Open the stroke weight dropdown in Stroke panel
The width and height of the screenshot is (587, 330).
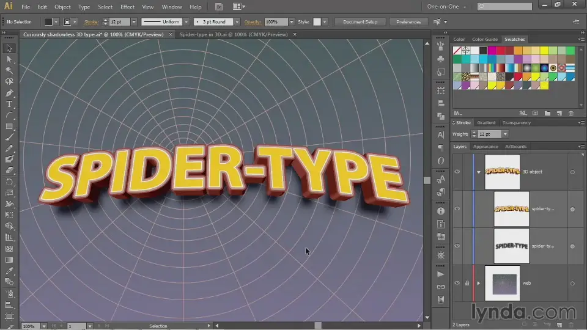tap(504, 134)
